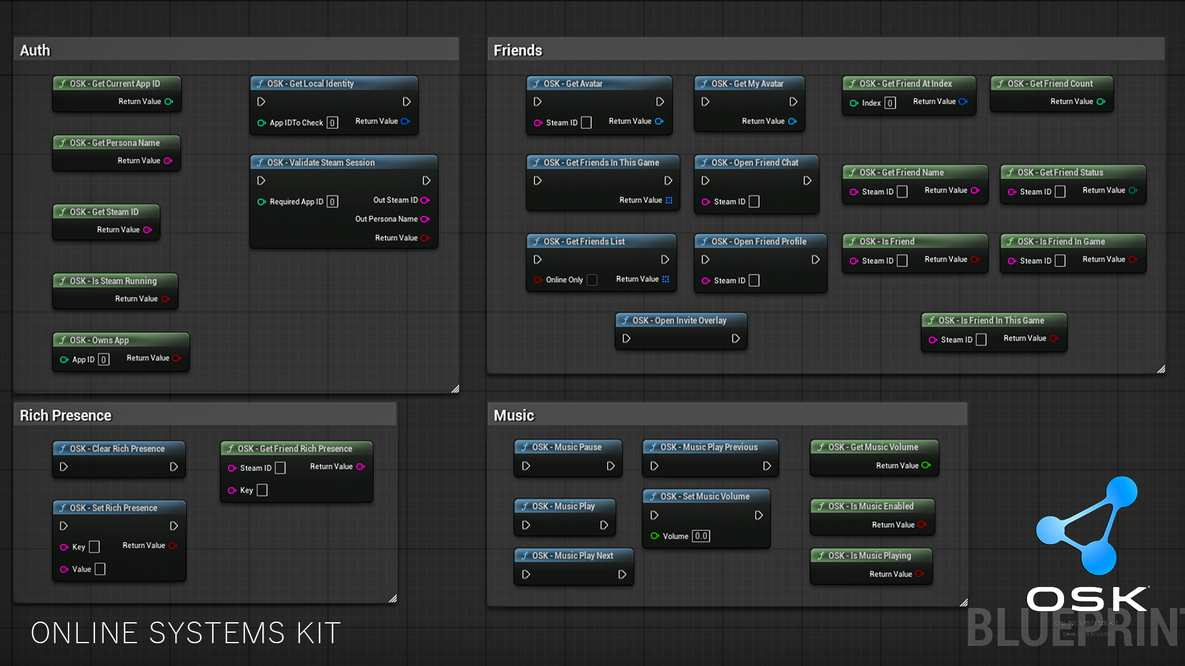Edit App ID field on OSK - Owns App node
Image resolution: width=1185 pixels, height=666 pixels.
click(x=103, y=359)
